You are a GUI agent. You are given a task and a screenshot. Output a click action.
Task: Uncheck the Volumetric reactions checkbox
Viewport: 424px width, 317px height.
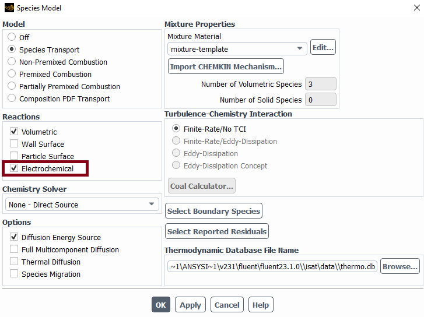(x=14, y=131)
